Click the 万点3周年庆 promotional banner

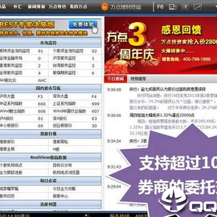(161, 45)
